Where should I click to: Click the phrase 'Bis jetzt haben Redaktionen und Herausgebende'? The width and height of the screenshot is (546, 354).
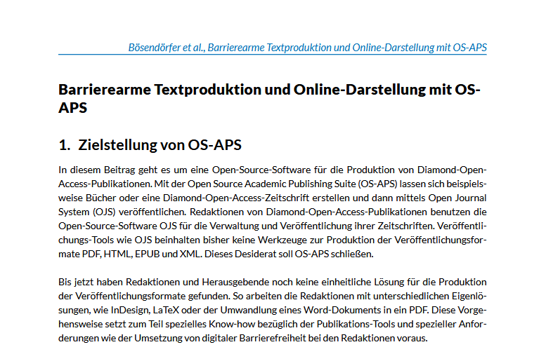(x=164, y=282)
